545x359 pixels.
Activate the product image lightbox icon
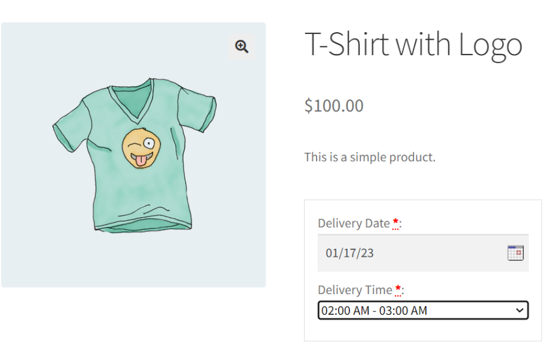click(242, 46)
